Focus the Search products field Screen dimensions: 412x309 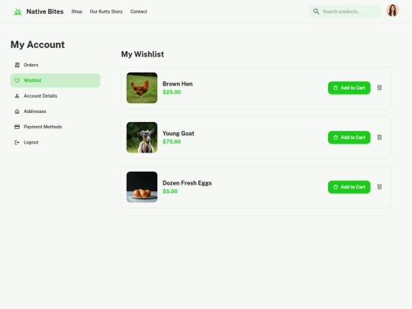345,11
